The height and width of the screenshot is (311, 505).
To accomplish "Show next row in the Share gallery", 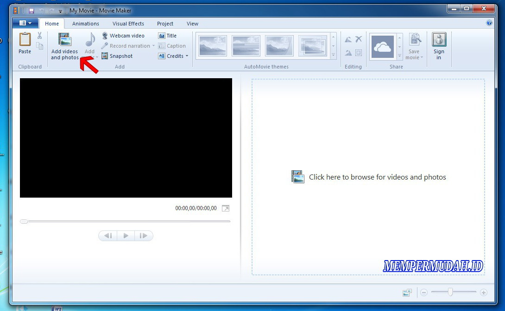I will click(400, 47).
